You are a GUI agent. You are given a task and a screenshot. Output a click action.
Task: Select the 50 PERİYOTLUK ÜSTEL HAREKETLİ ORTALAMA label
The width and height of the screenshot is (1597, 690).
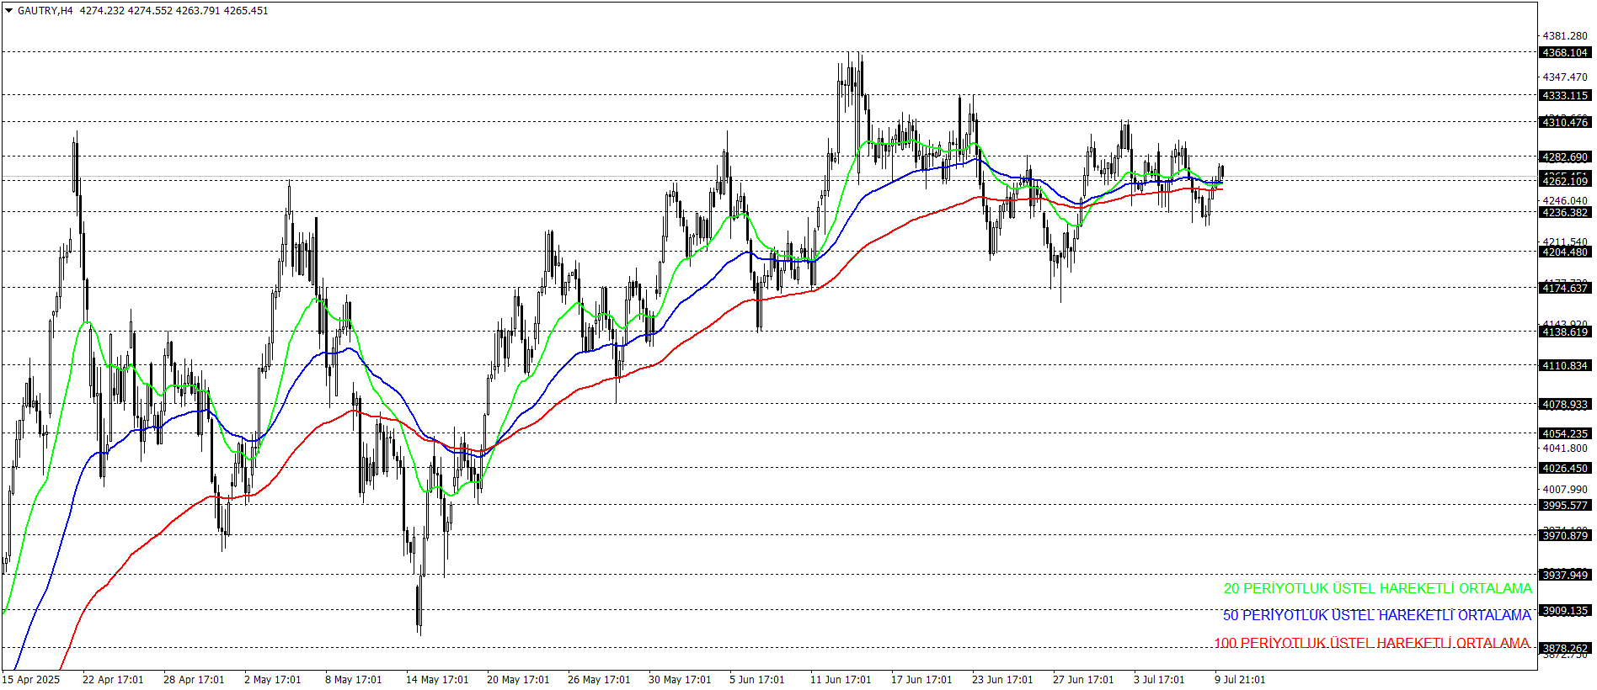point(1377,616)
